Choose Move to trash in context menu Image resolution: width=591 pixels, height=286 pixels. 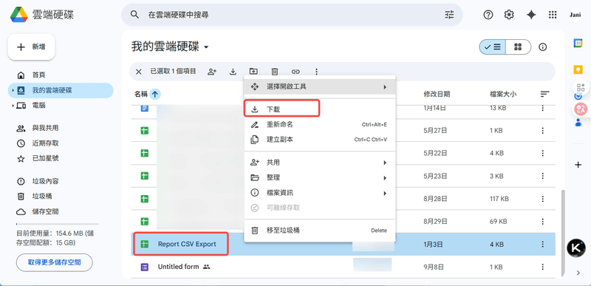[320, 231]
